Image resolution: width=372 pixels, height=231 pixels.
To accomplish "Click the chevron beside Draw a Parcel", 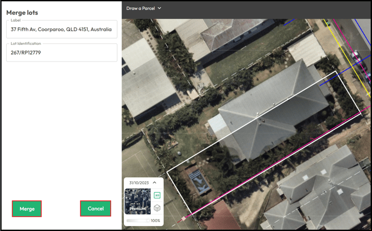I will 160,8.
